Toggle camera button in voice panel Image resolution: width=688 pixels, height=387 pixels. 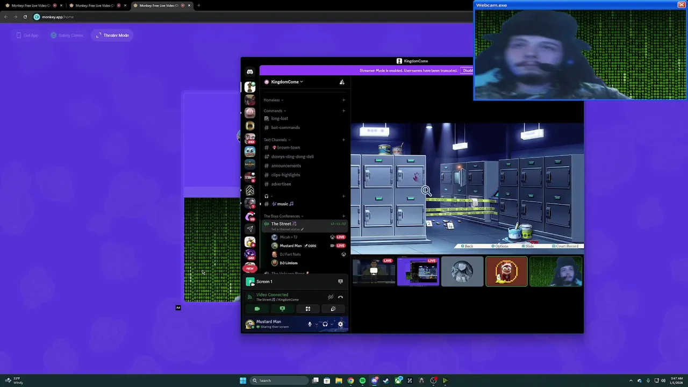pos(257,309)
